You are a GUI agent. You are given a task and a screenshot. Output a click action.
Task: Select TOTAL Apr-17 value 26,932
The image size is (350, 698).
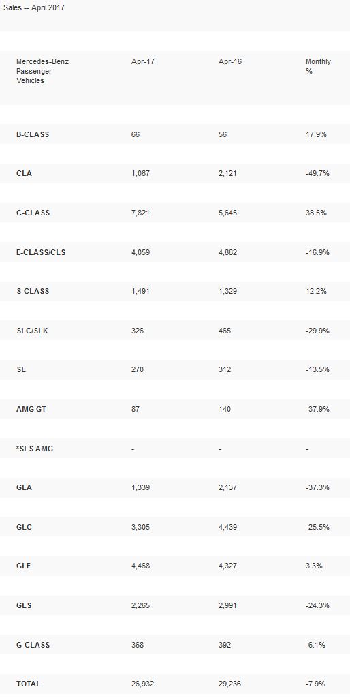[142, 684]
